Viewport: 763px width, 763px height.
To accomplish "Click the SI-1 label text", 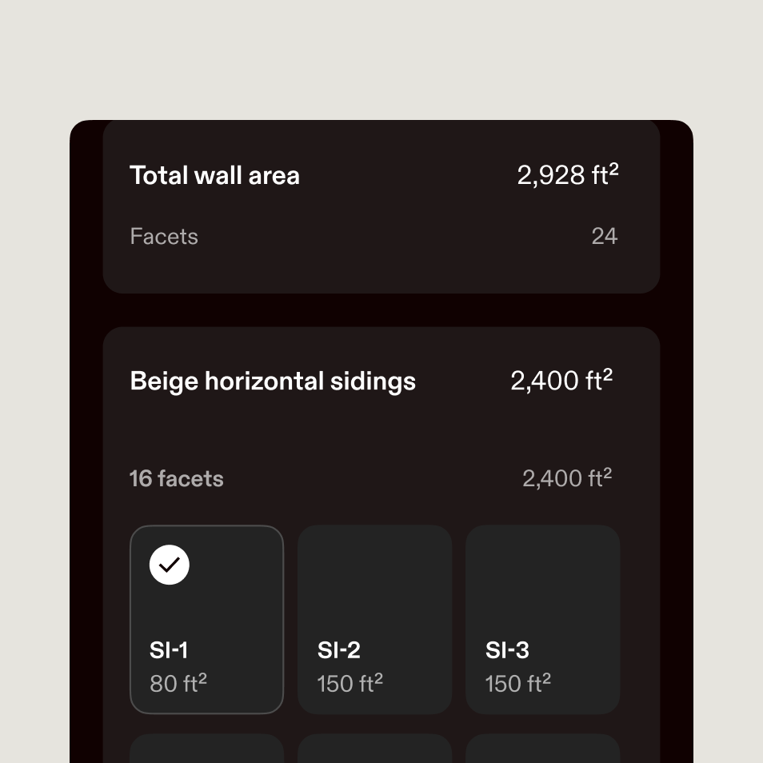I will [x=170, y=650].
